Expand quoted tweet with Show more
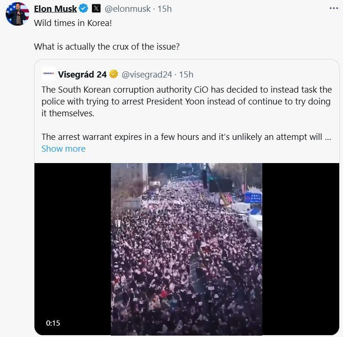 point(63,148)
